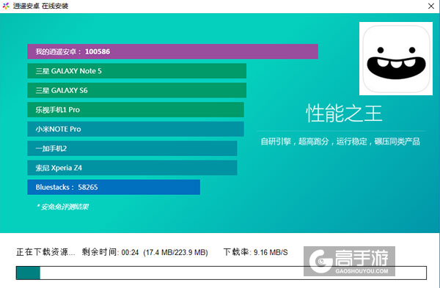Click the 剩余时间 00:24 label
This screenshot has width=440, height=288.
(x=110, y=252)
